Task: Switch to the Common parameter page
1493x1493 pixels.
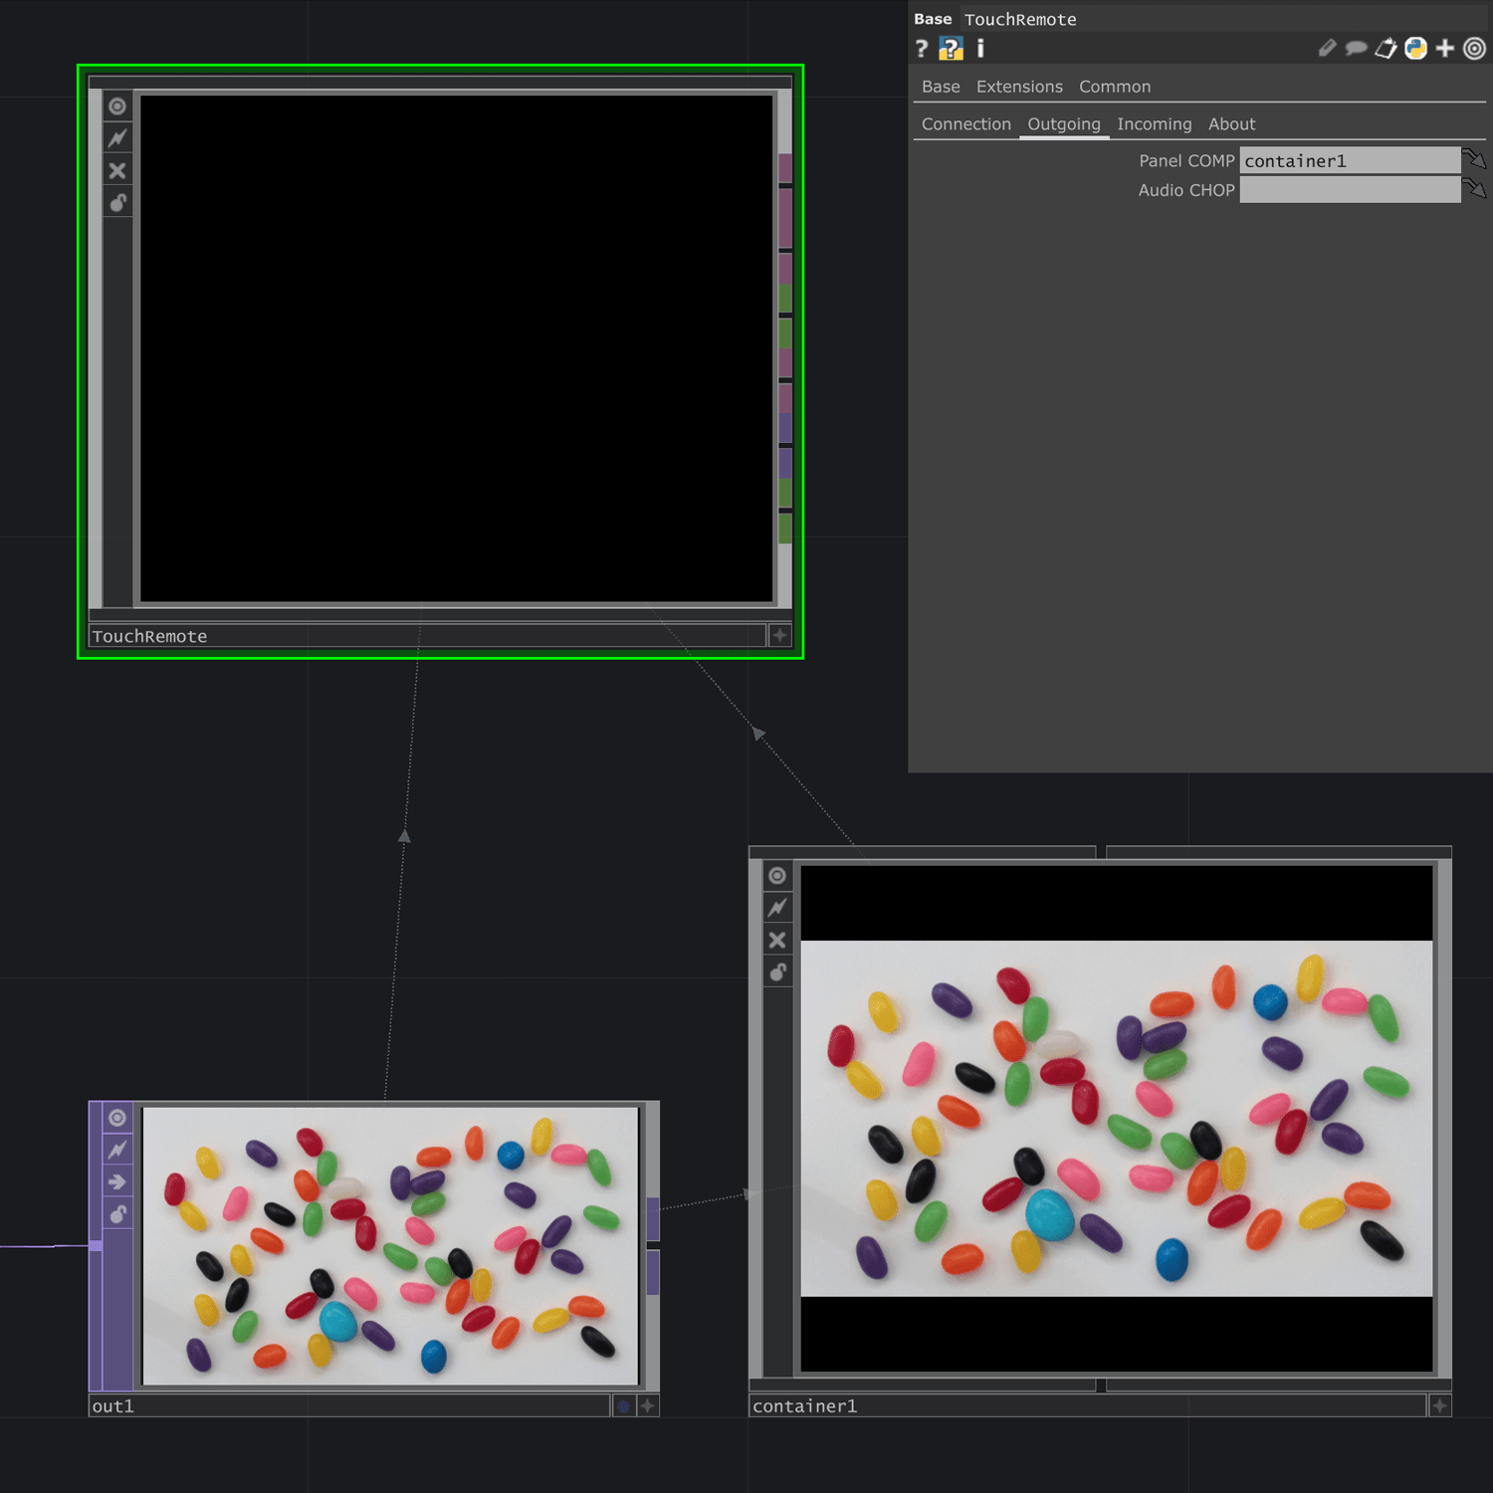Action: pos(1115,87)
